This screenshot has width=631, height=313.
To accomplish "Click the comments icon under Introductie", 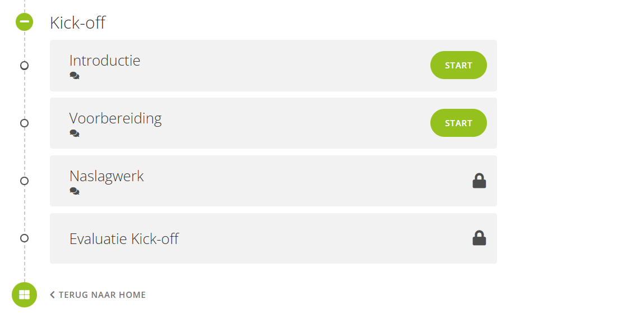I will coord(75,75).
